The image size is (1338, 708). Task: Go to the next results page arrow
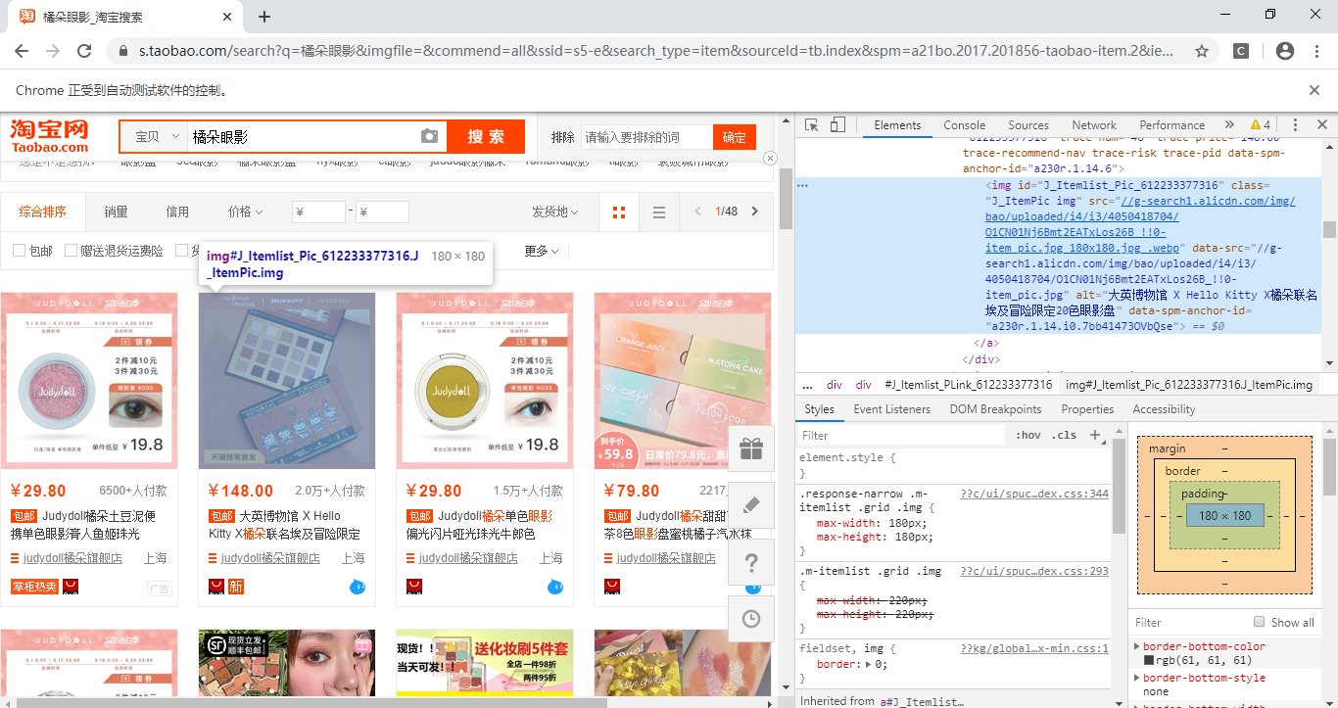(x=756, y=212)
